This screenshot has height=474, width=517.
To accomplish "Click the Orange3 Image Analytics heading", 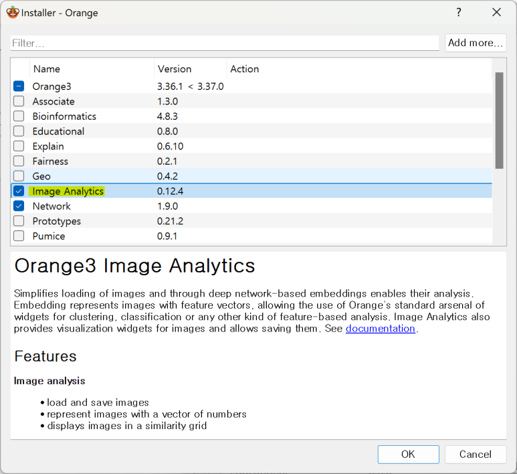I will (134, 266).
